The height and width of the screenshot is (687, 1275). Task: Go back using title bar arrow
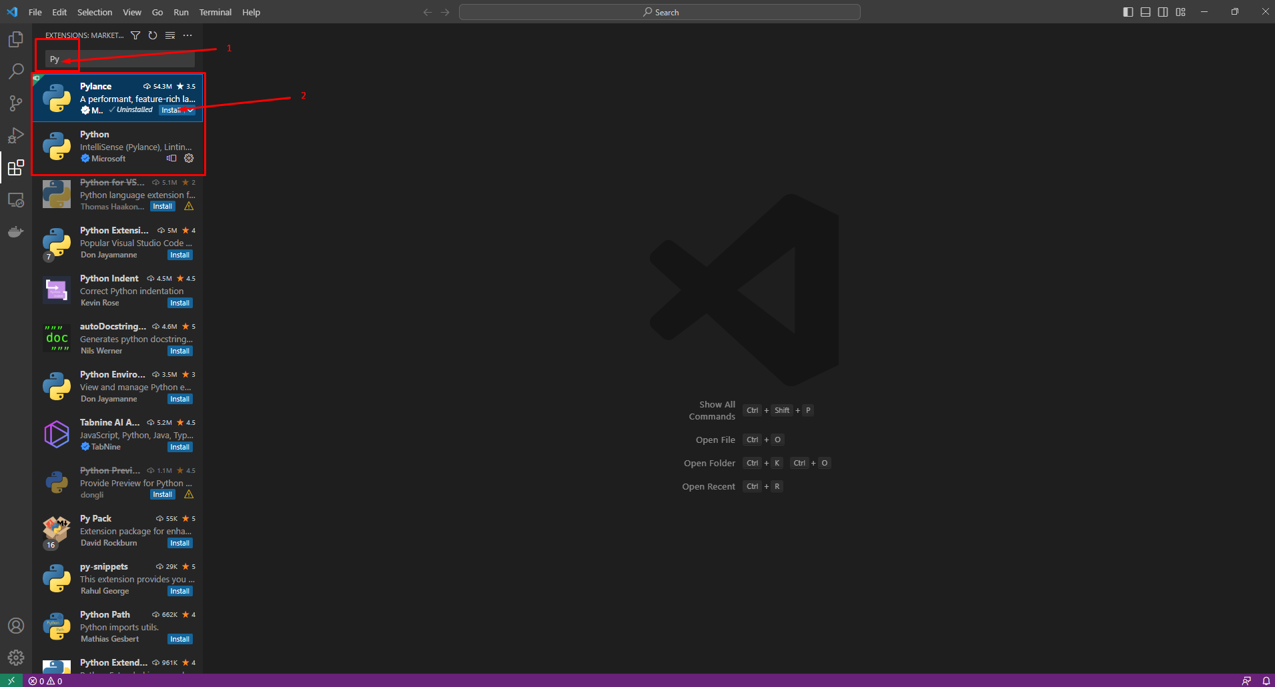pyautogui.click(x=428, y=12)
